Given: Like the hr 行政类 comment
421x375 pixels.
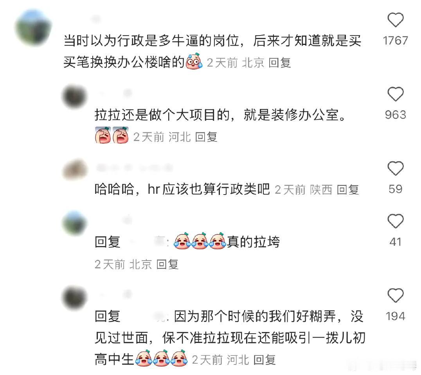Looking at the screenshot, I should pyautogui.click(x=396, y=168).
